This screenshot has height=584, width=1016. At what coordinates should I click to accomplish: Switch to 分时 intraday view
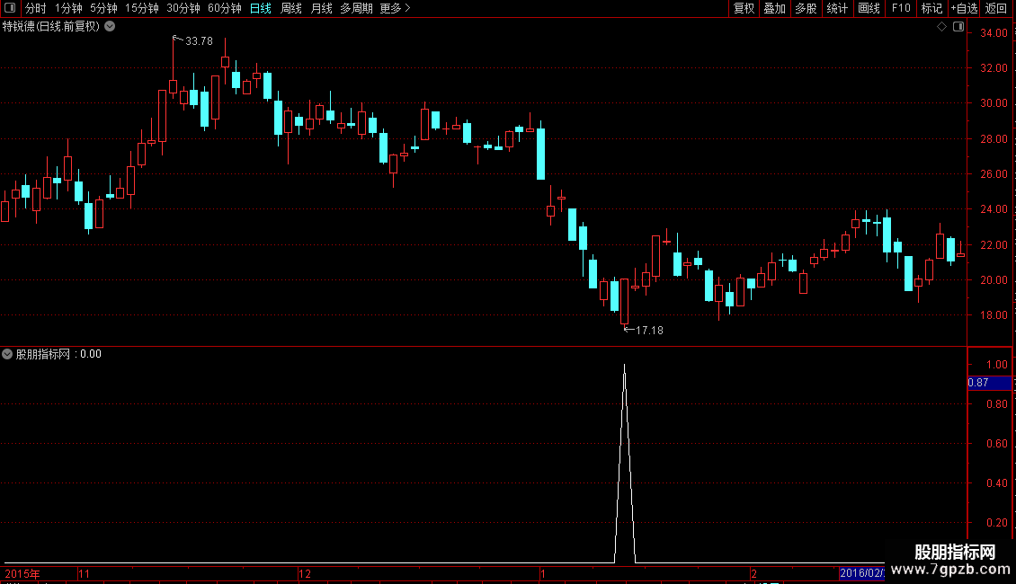click(36, 8)
